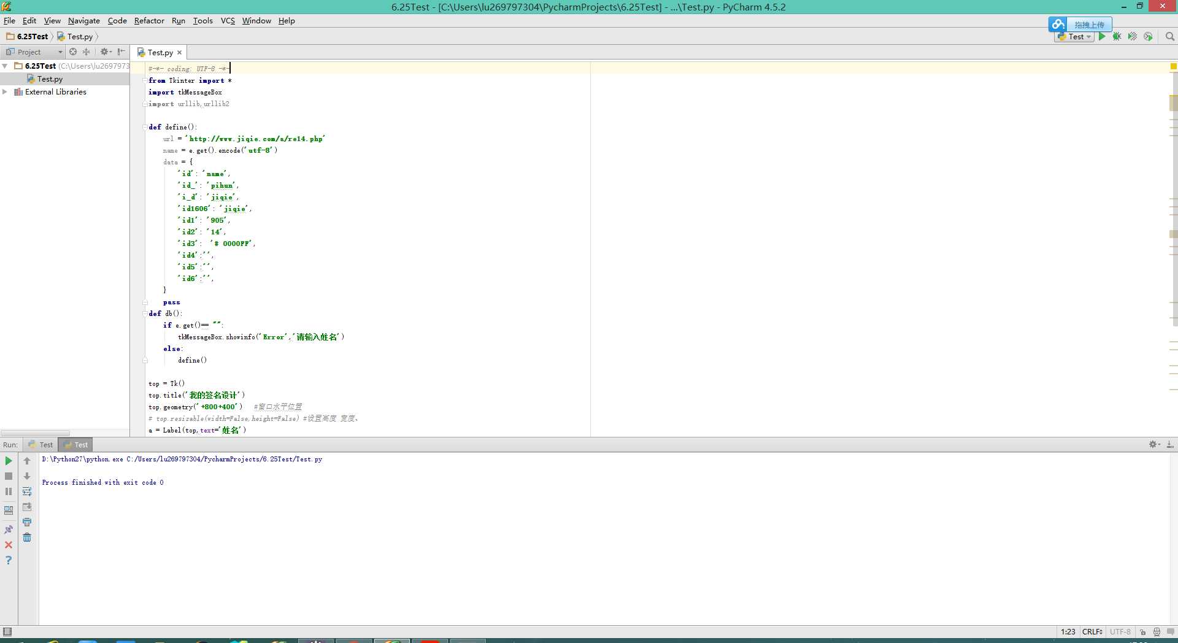Open Project panel settings gear
Image resolution: width=1178 pixels, height=643 pixels.
(106, 52)
